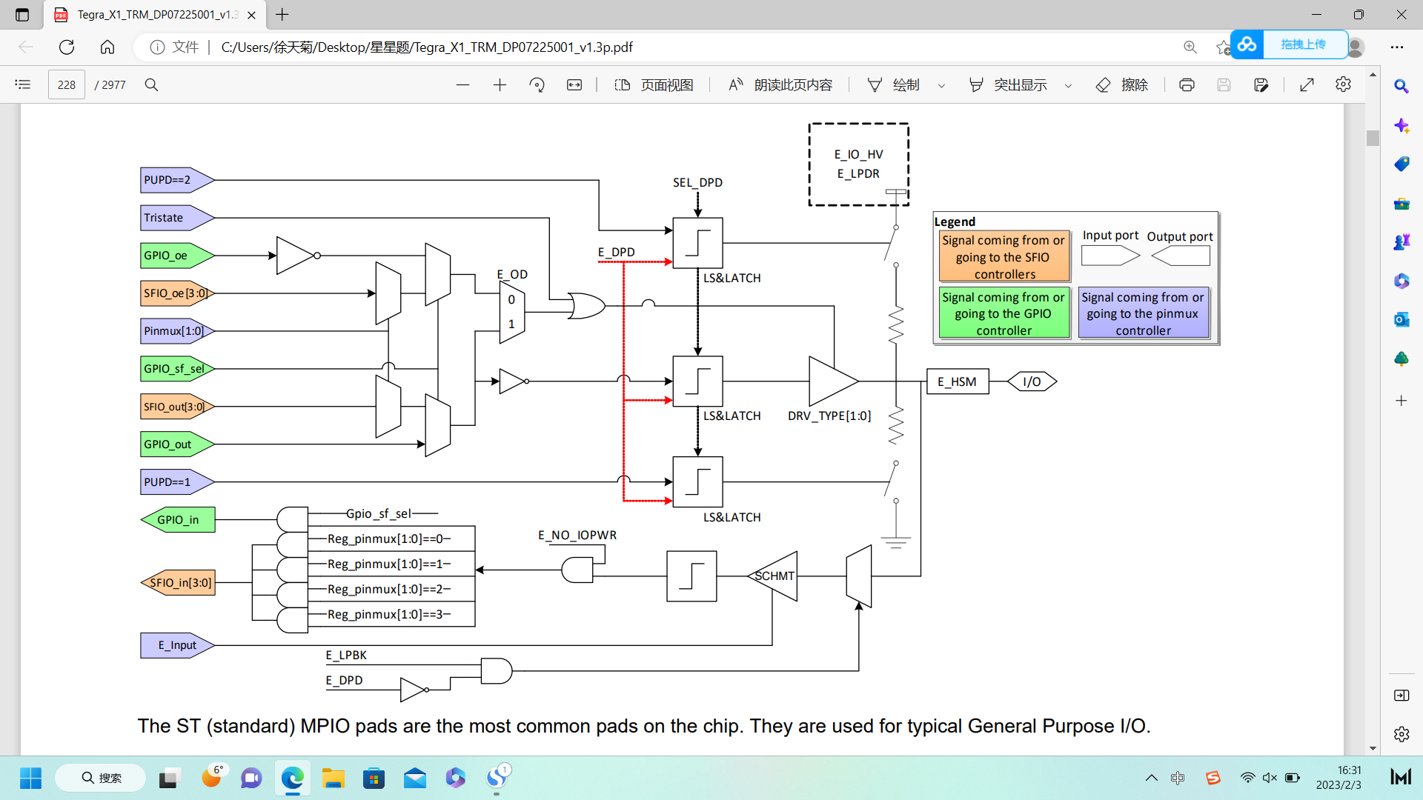Open the highlight tool options dropdown
1423x800 pixels.
coord(1068,84)
